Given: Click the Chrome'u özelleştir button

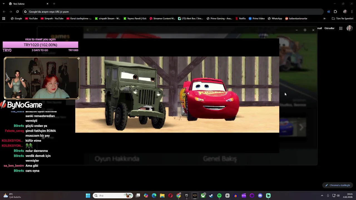Looking at the screenshot, I should point(338,185).
